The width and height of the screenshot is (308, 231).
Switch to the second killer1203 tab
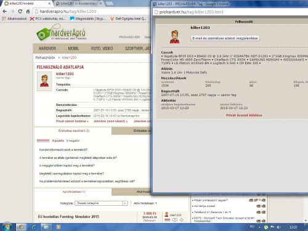78,4
